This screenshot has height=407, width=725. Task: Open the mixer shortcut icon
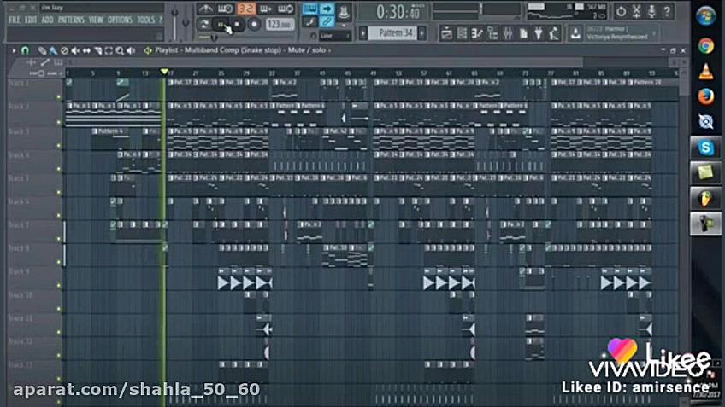coord(508,33)
